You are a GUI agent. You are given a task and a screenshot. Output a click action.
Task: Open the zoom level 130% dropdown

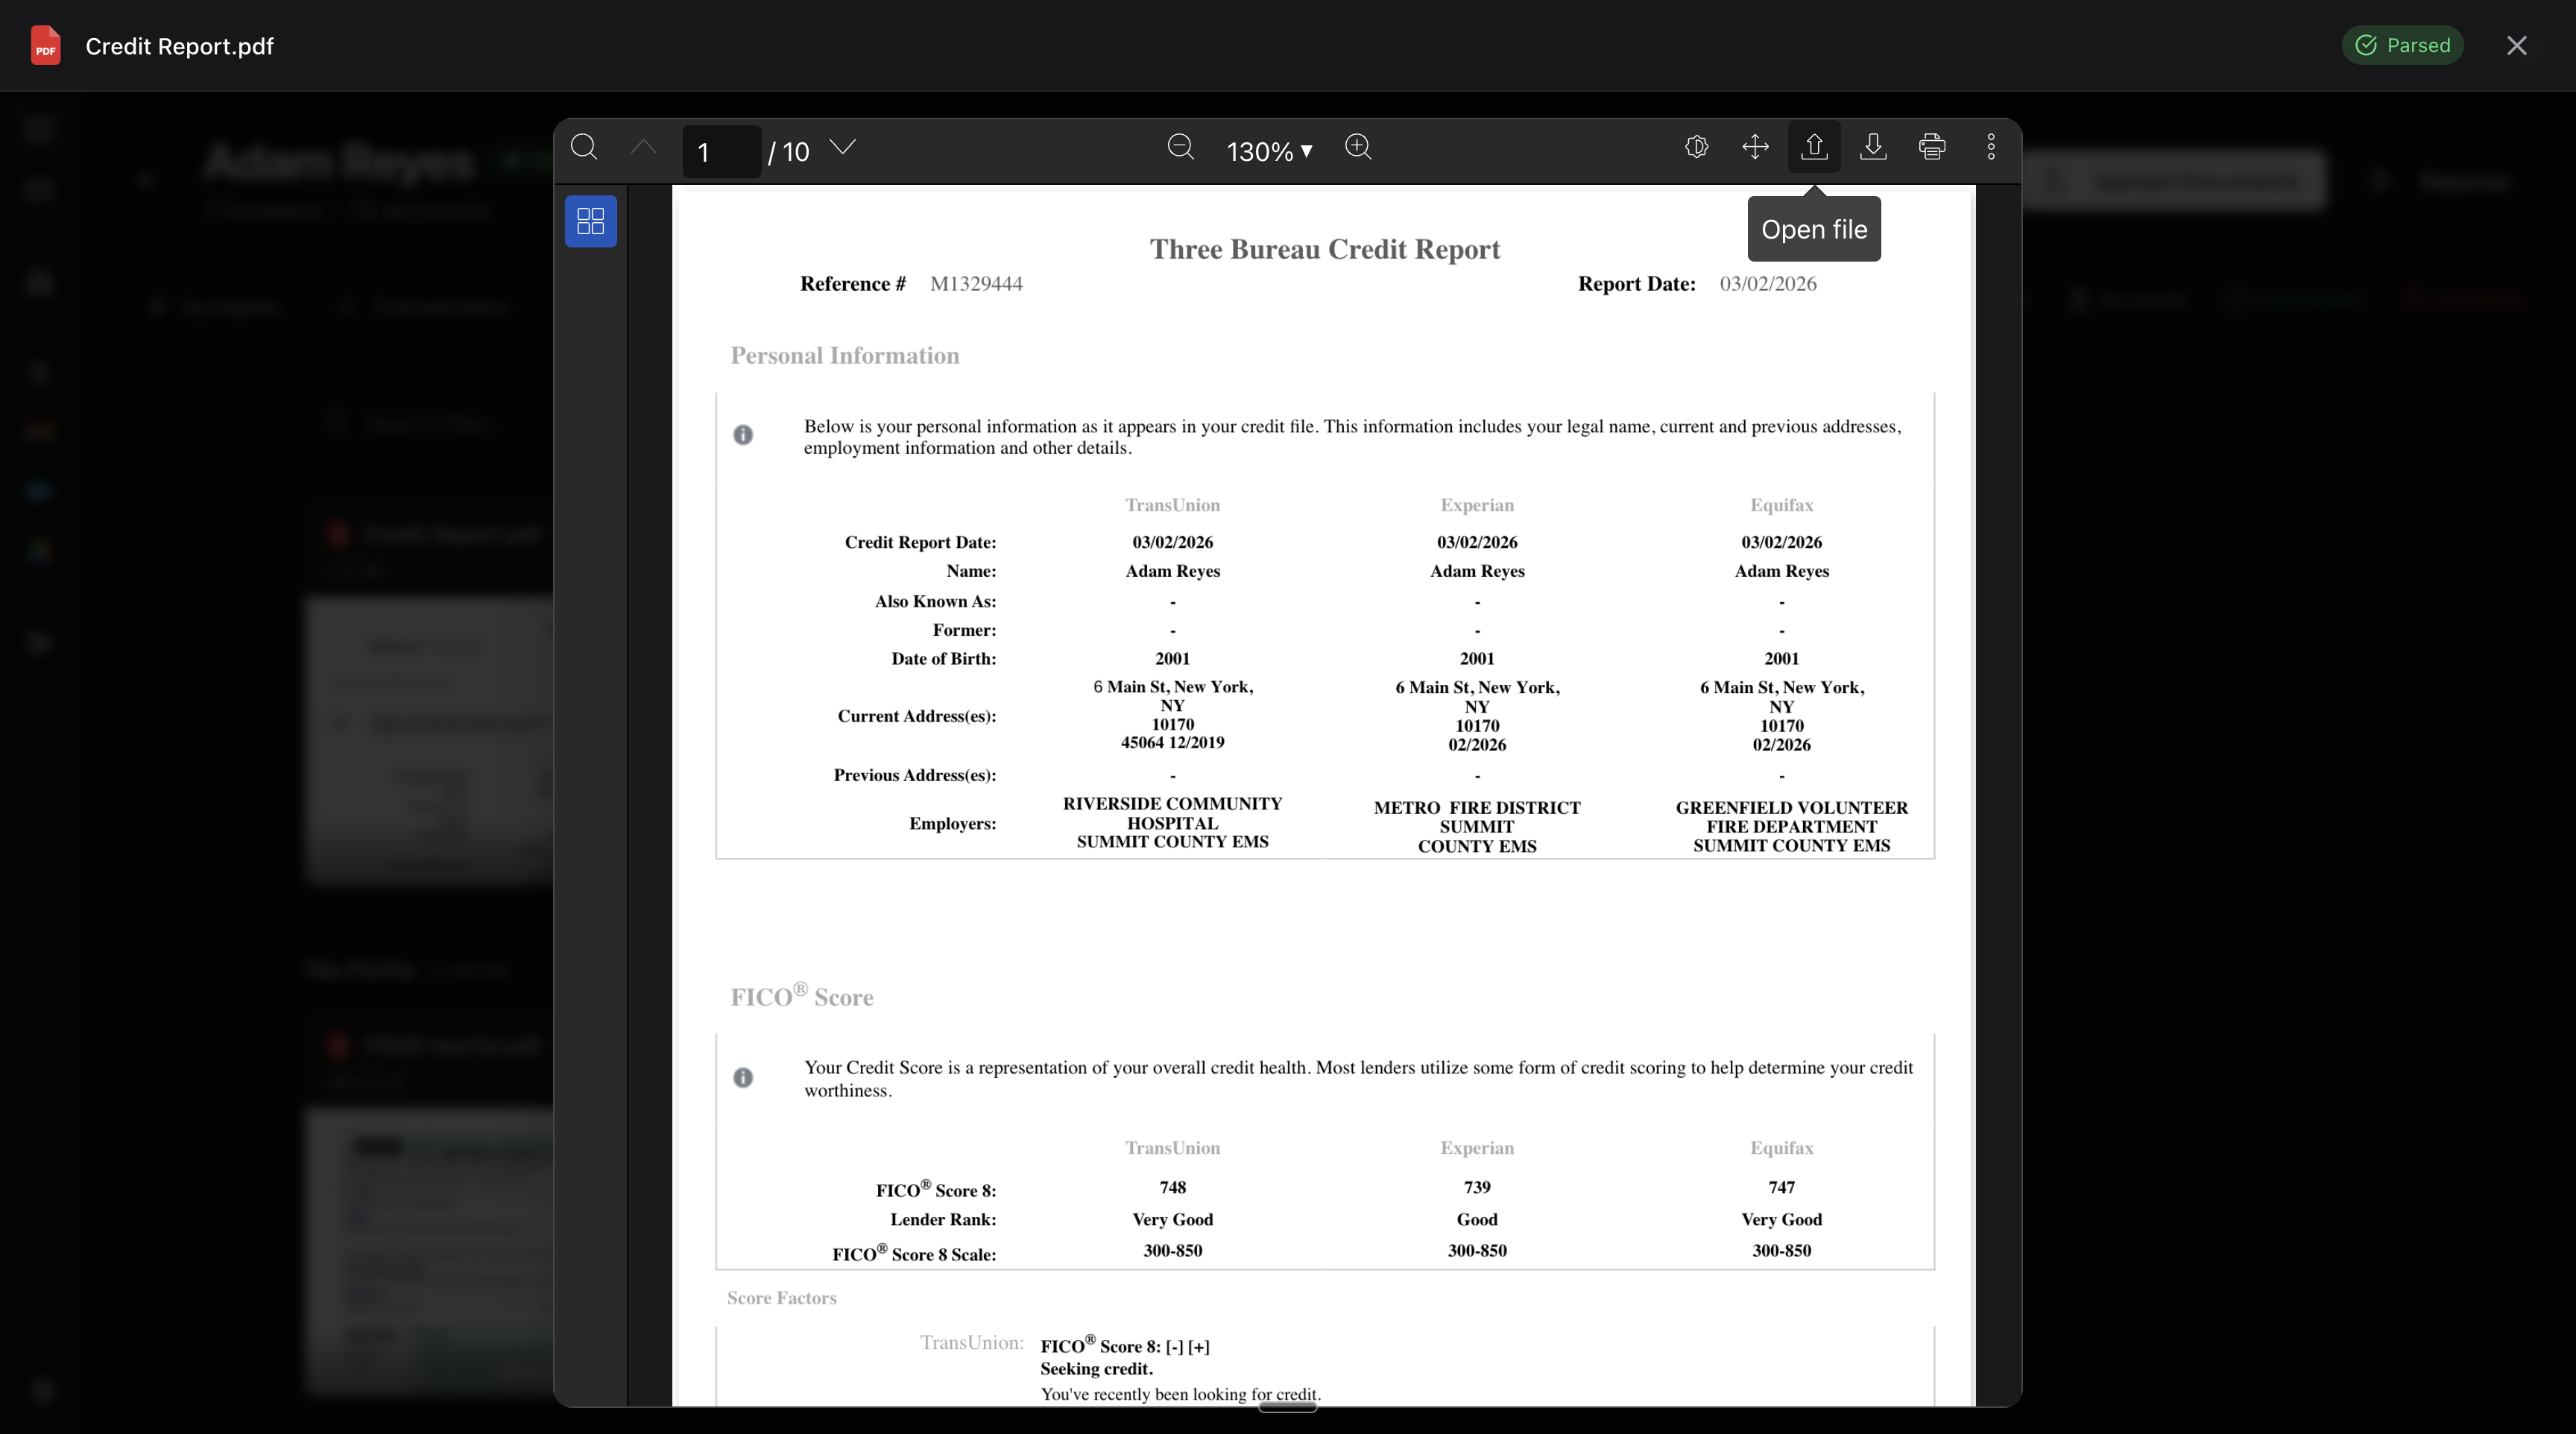[x=1267, y=151]
